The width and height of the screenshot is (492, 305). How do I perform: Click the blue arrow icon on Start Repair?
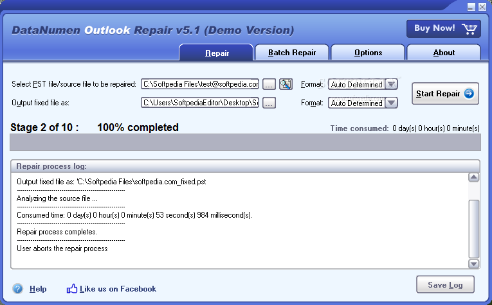pos(469,93)
